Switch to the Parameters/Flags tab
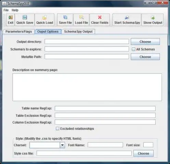 19,31
